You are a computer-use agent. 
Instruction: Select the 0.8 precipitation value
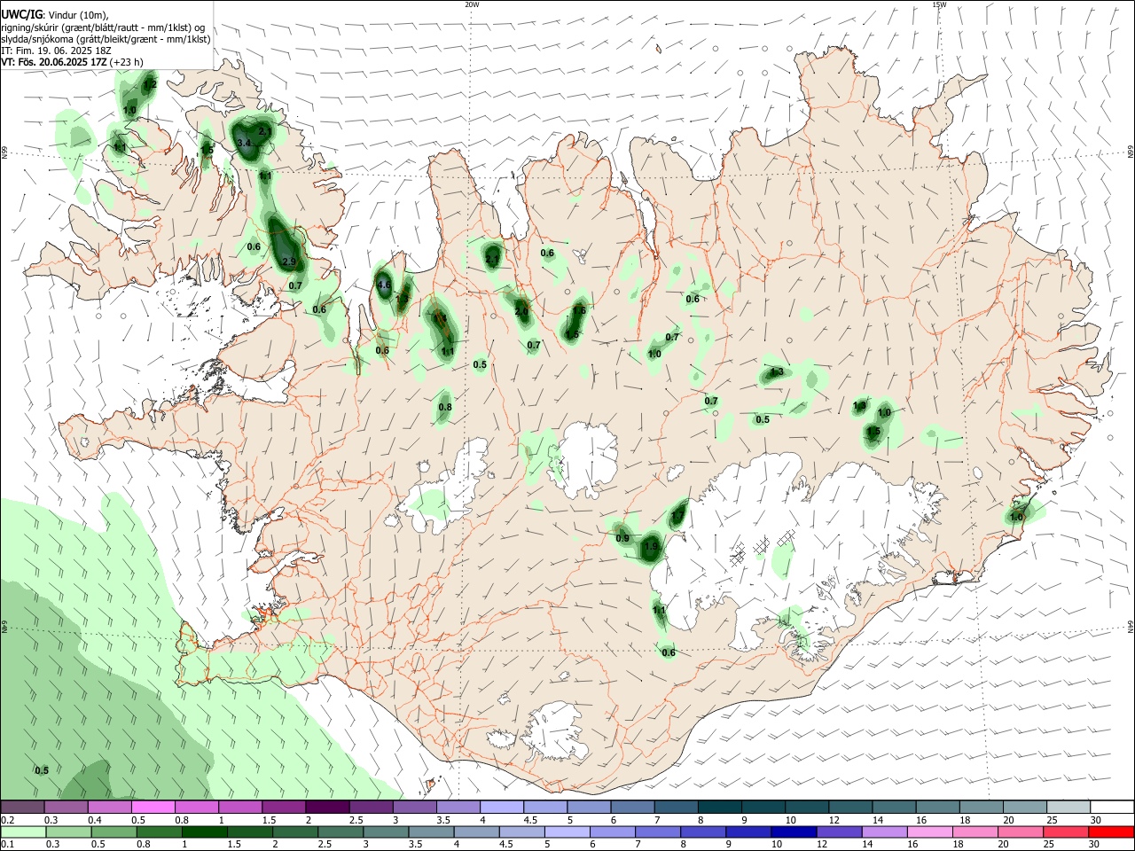coord(445,408)
